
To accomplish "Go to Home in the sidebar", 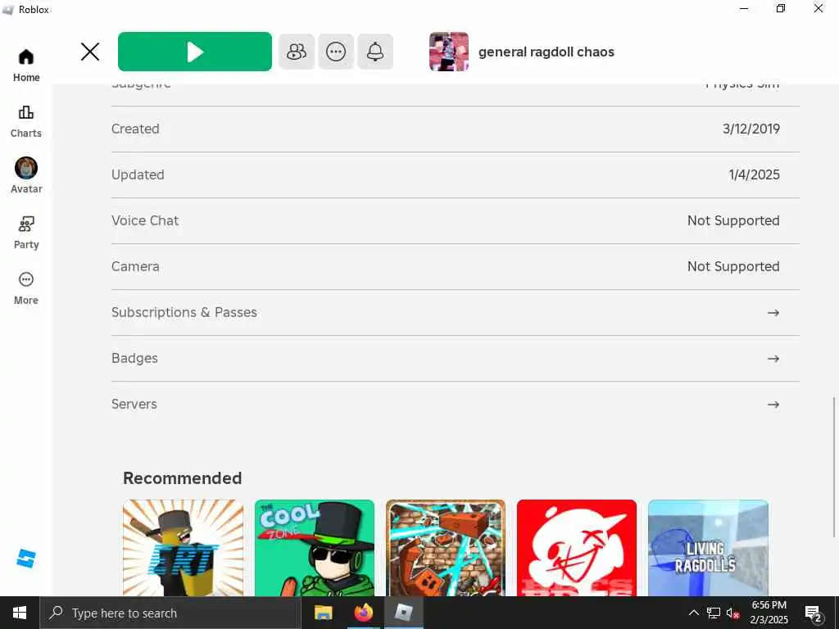I will coord(26,66).
